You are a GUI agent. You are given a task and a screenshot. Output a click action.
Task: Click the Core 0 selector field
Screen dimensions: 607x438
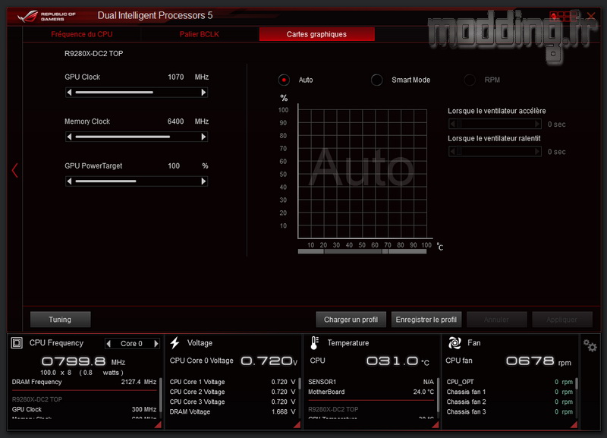pos(132,344)
